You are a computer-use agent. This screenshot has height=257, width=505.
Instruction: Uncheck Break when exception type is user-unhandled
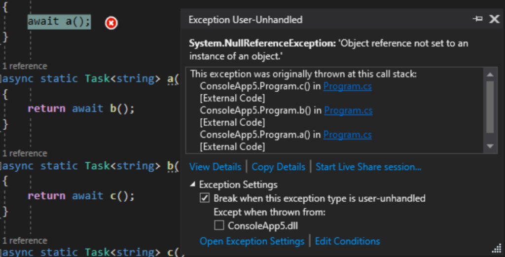(204, 198)
